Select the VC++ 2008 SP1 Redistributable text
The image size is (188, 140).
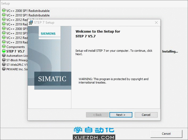(28, 11)
